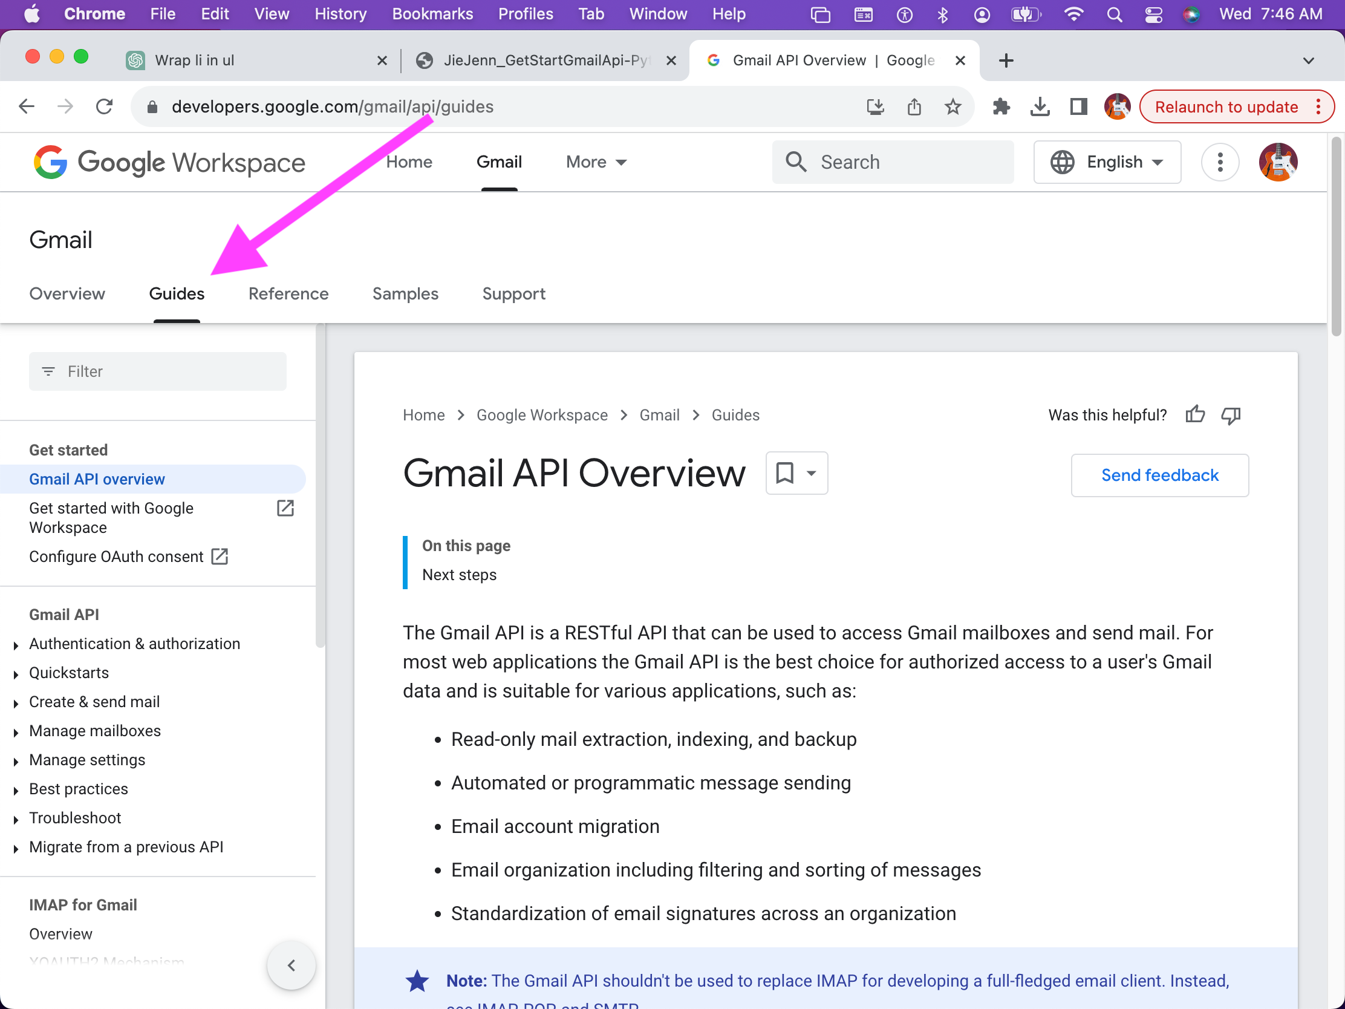Open the Chrome extensions puzzle icon

click(x=1001, y=107)
